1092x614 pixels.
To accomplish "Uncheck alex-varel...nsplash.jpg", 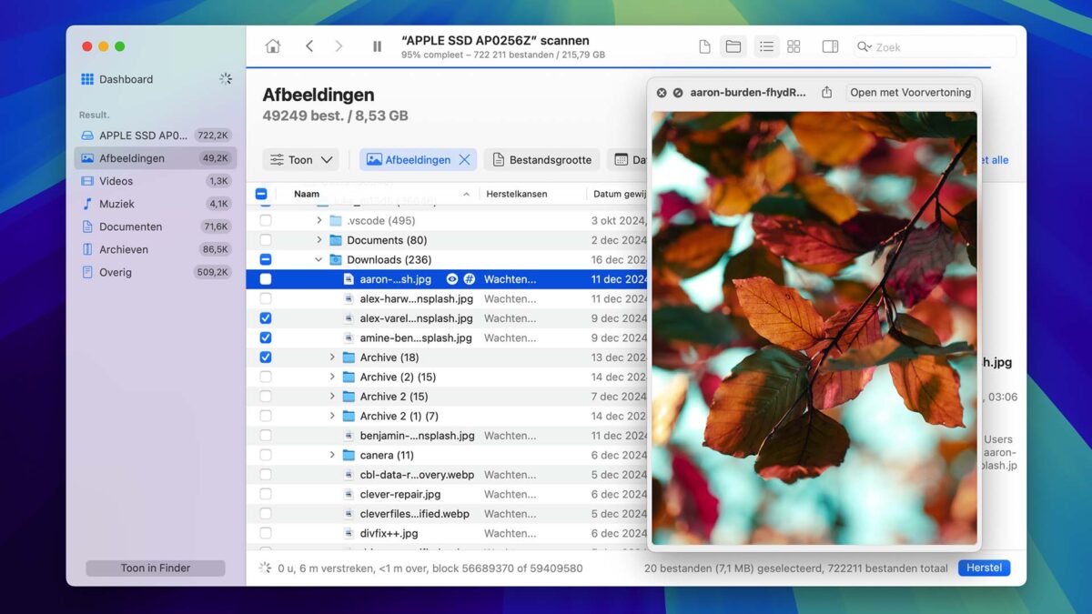I will pyautogui.click(x=265, y=317).
